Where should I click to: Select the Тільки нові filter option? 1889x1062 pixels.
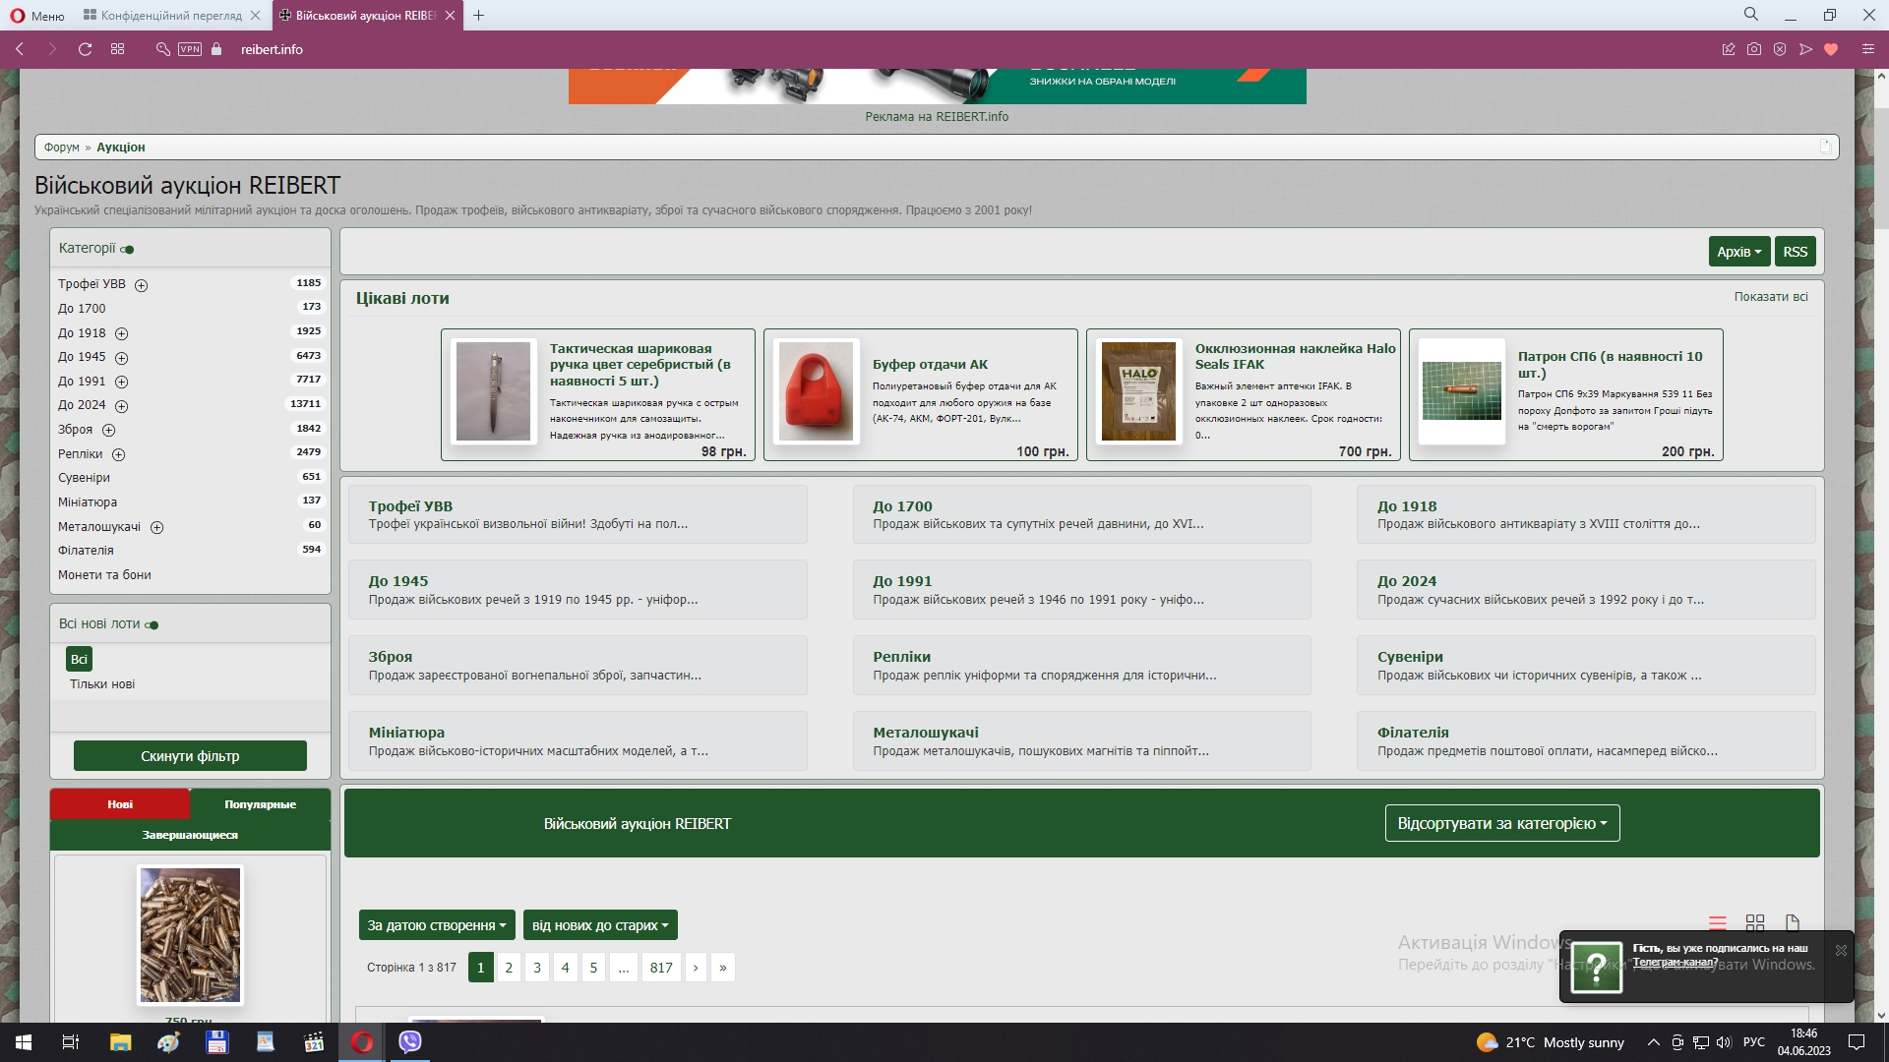coord(102,684)
